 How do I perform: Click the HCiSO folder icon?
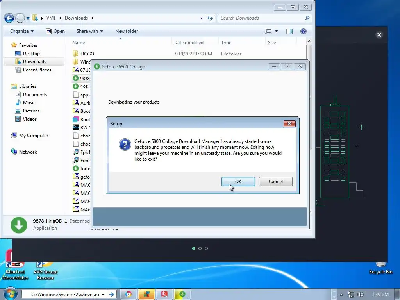[75, 54]
